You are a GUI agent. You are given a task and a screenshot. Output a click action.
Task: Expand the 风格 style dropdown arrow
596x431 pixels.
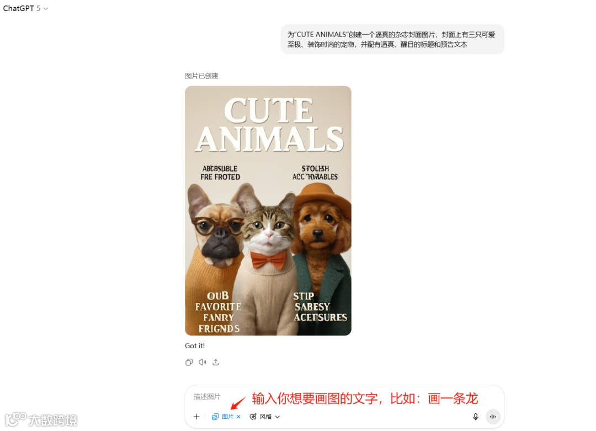point(278,417)
